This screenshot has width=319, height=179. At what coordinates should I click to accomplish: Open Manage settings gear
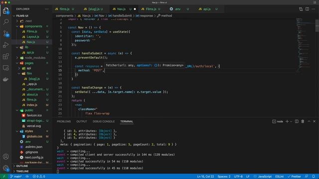point(5,168)
